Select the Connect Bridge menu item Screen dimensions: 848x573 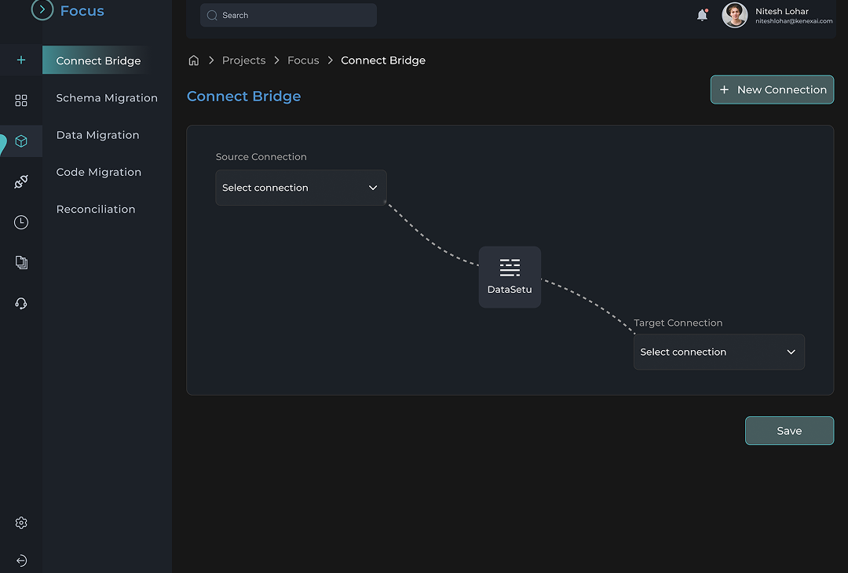(98, 60)
